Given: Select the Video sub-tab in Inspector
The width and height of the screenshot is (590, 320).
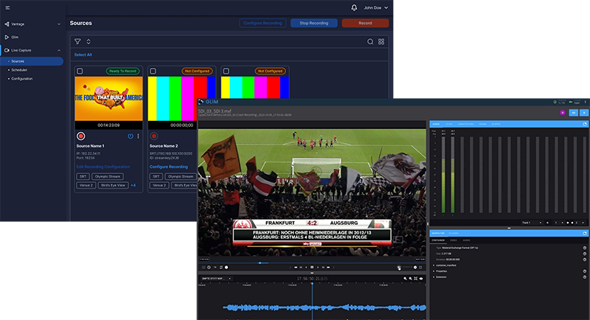Looking at the screenshot, I should click(454, 240).
